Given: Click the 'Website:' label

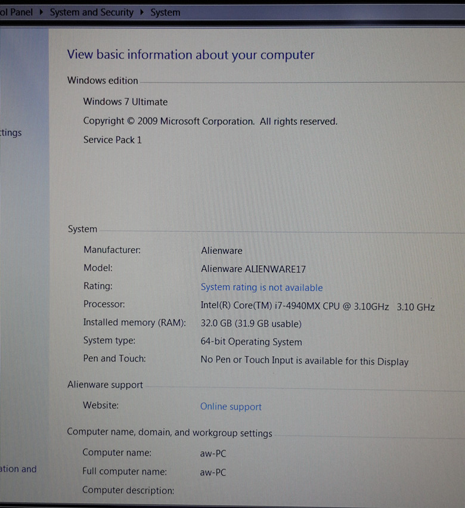Looking at the screenshot, I should [x=101, y=405].
